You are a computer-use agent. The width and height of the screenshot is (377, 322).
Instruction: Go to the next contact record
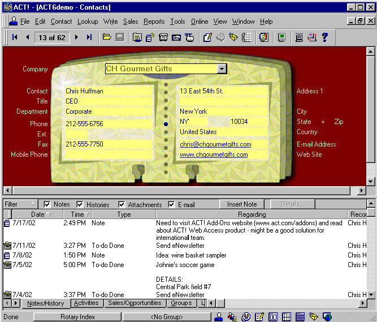76,37
